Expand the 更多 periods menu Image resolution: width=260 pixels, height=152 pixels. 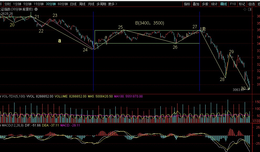pos(113,4)
